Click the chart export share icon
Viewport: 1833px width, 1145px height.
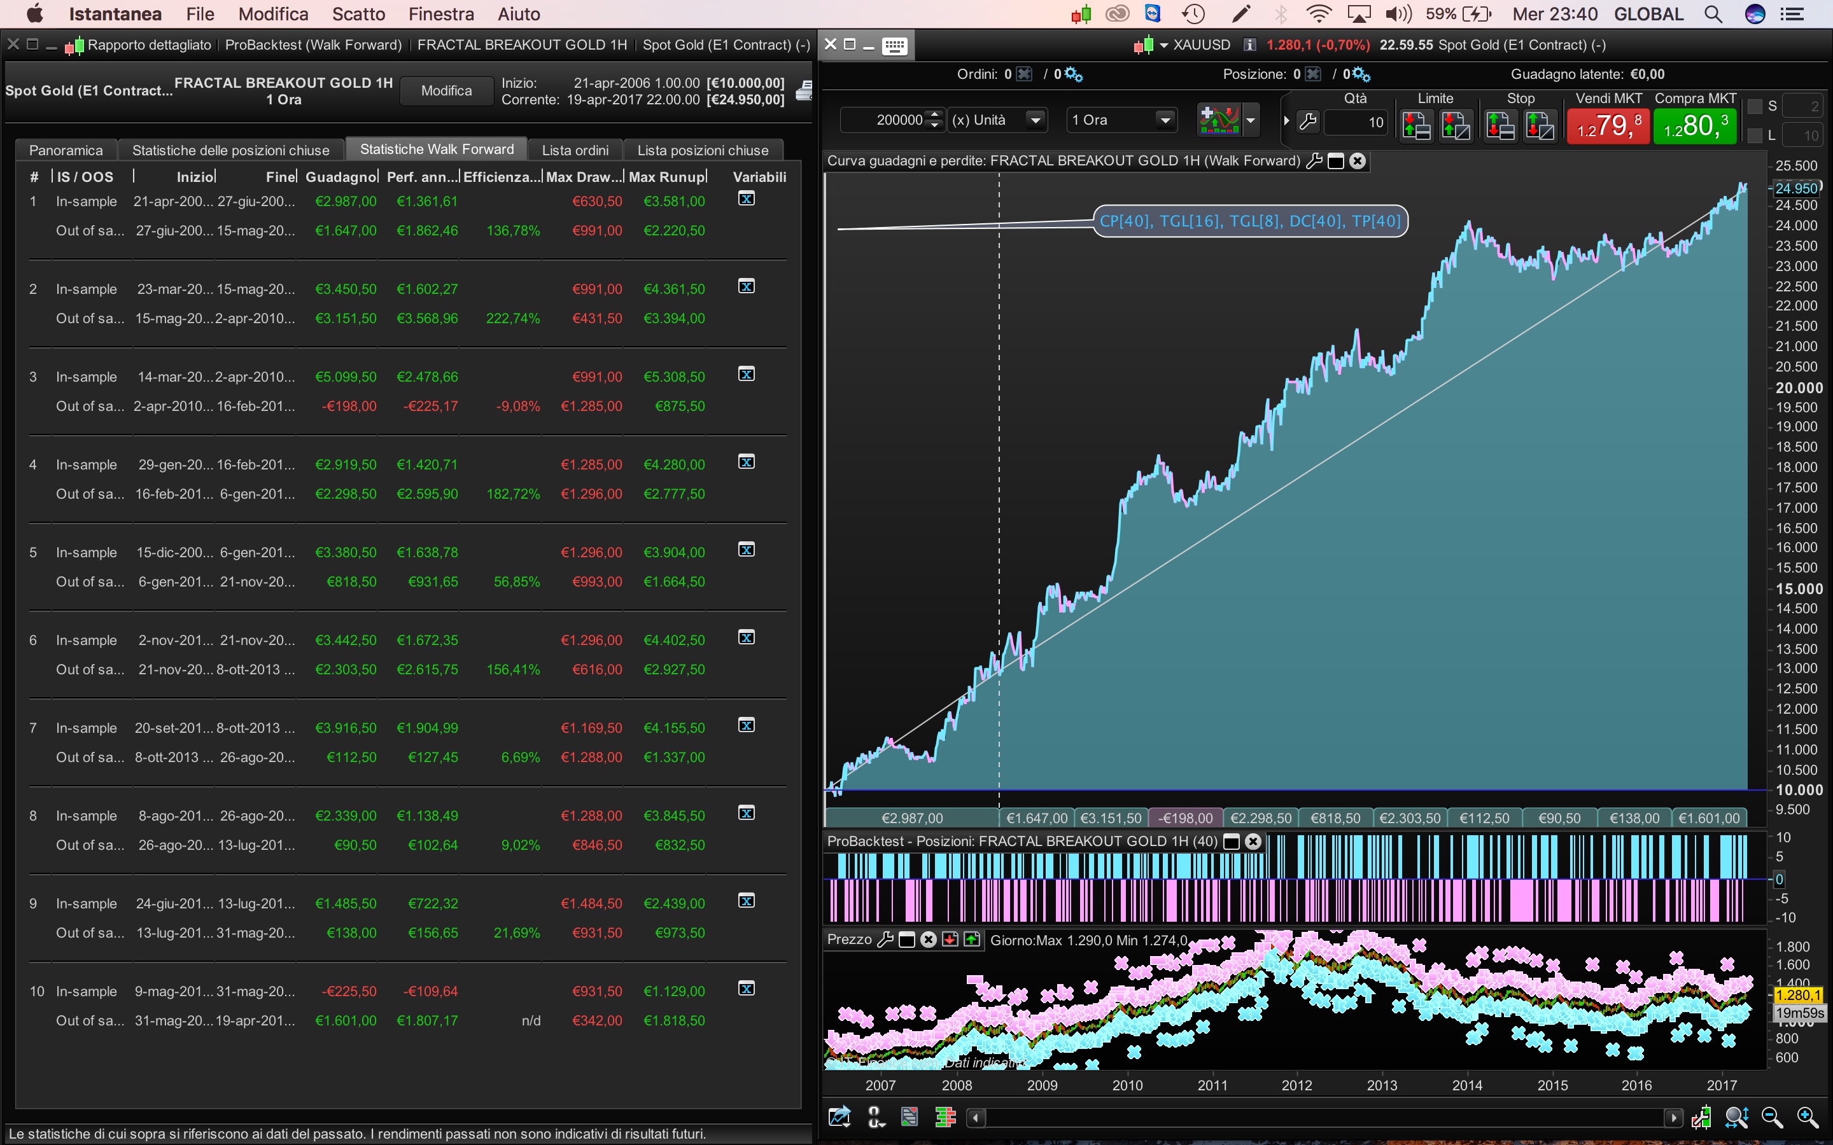click(x=839, y=1117)
